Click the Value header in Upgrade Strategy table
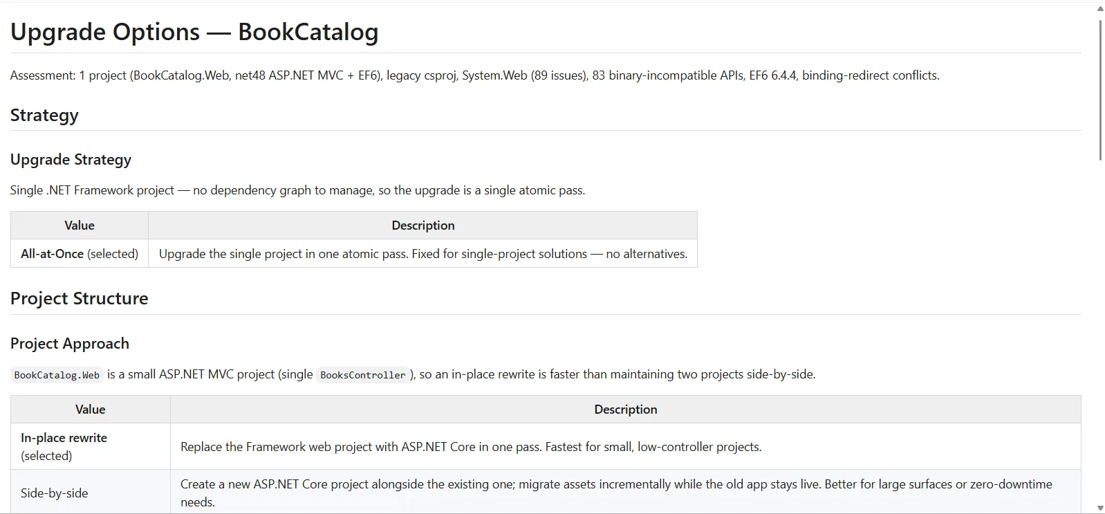This screenshot has height=514, width=1105. click(x=80, y=226)
